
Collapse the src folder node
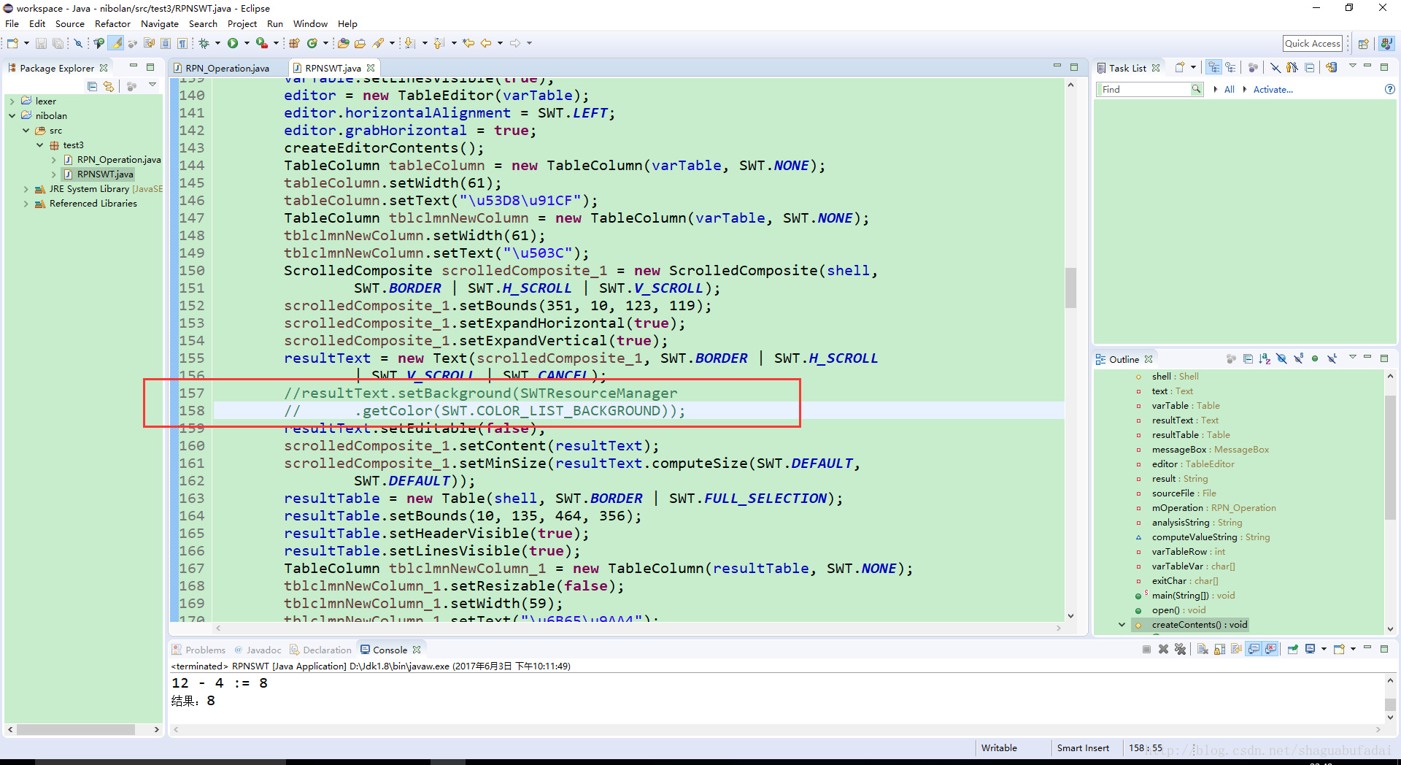coord(26,130)
